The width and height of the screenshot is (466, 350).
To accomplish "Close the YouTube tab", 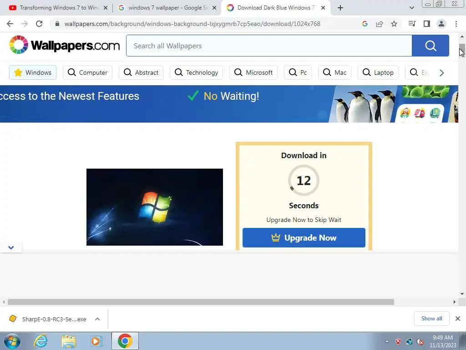I will (106, 8).
